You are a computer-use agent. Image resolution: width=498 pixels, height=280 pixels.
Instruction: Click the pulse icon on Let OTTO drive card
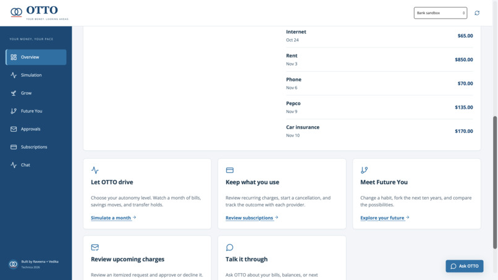(95, 170)
